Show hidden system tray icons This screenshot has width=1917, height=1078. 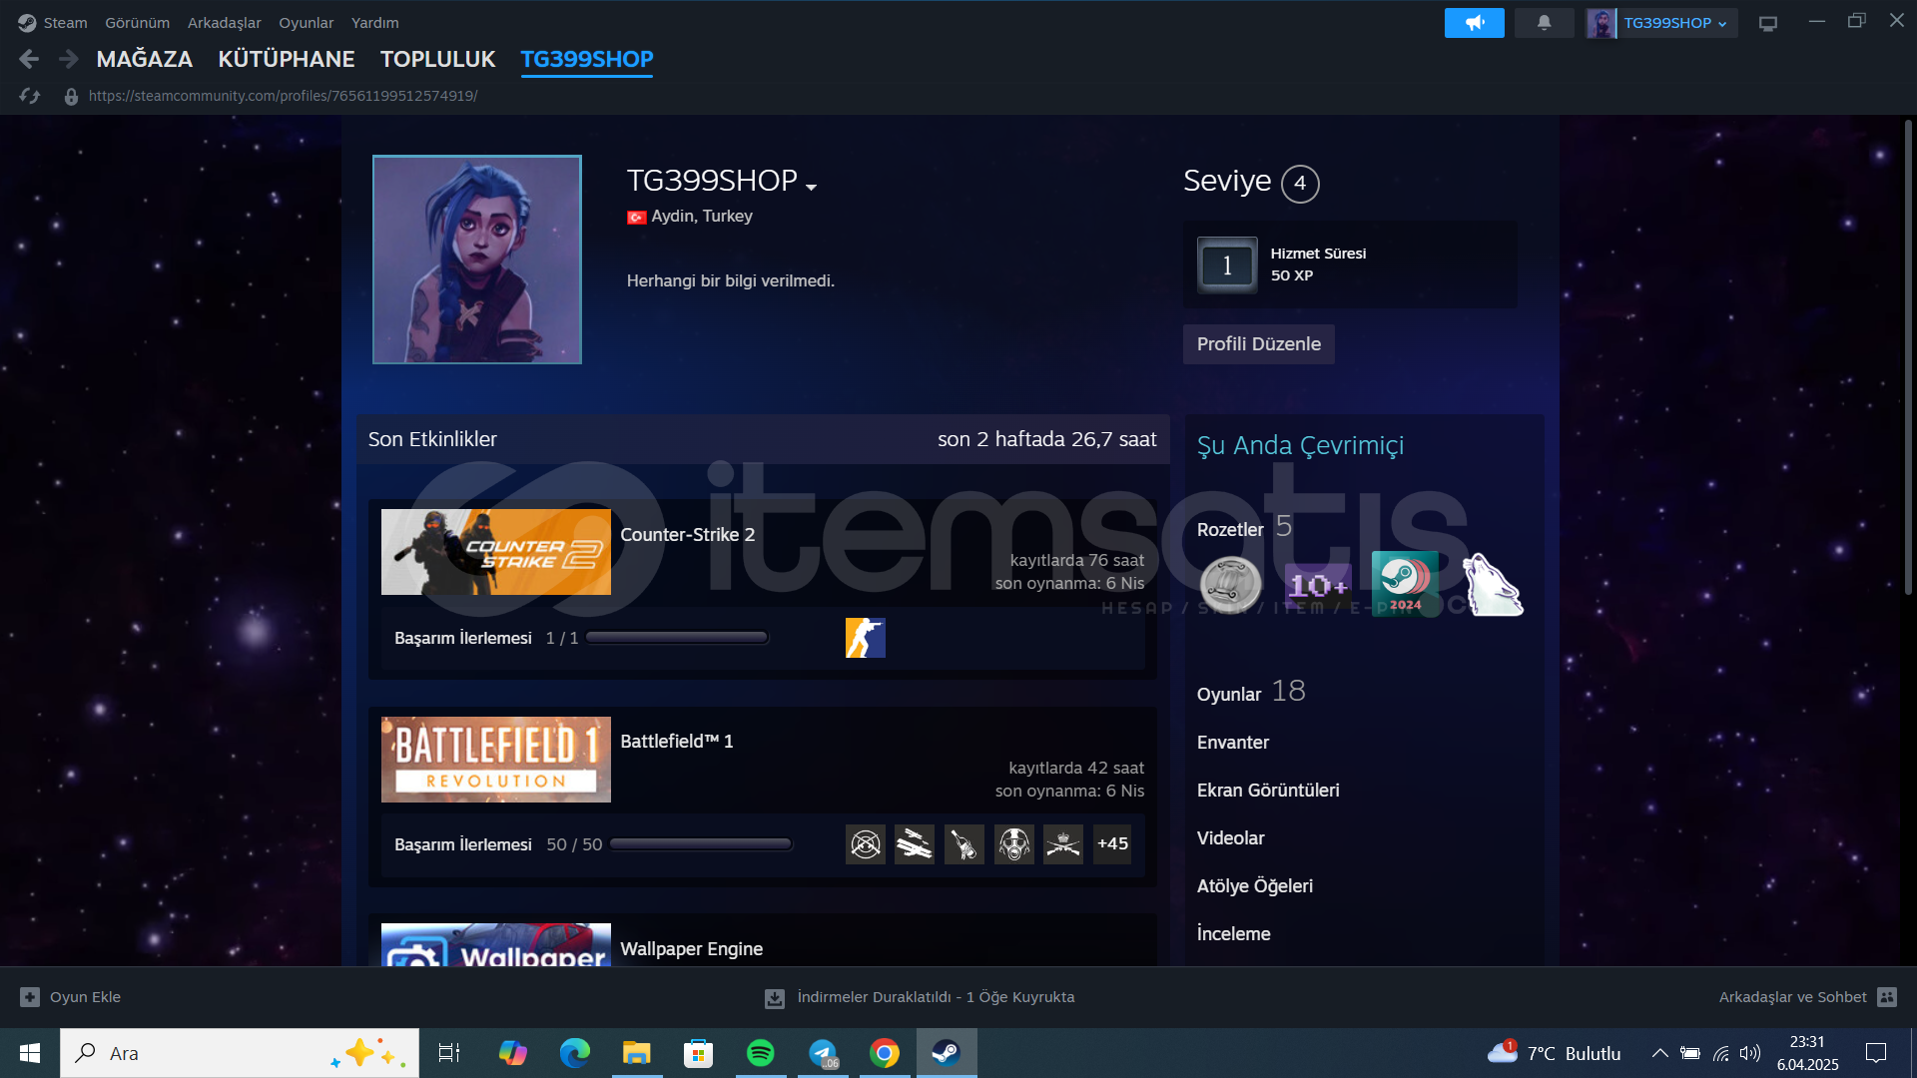pyautogui.click(x=1659, y=1053)
